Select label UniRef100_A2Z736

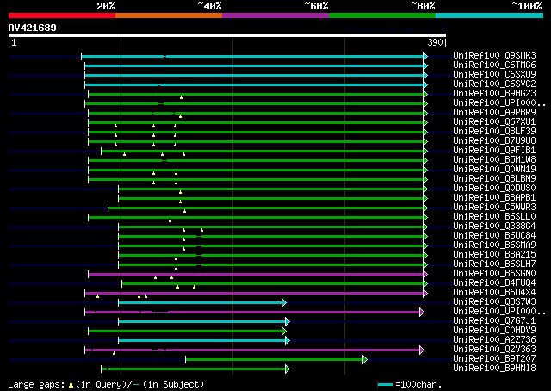[494, 340]
